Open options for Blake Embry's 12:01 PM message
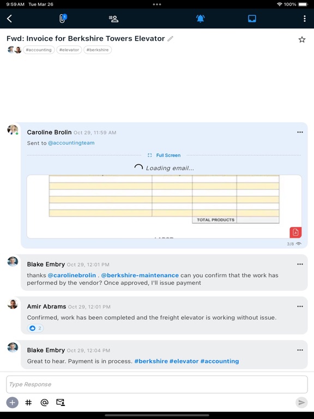Screen dimensions: 314x419 click(300, 264)
